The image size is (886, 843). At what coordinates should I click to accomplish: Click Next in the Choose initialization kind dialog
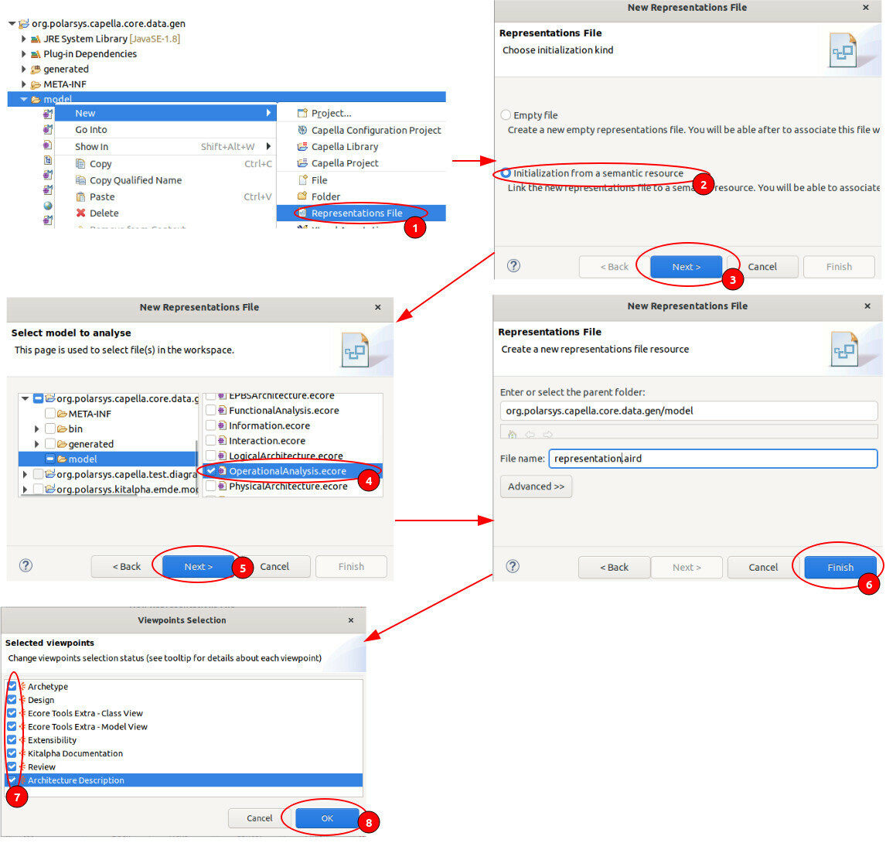686,267
